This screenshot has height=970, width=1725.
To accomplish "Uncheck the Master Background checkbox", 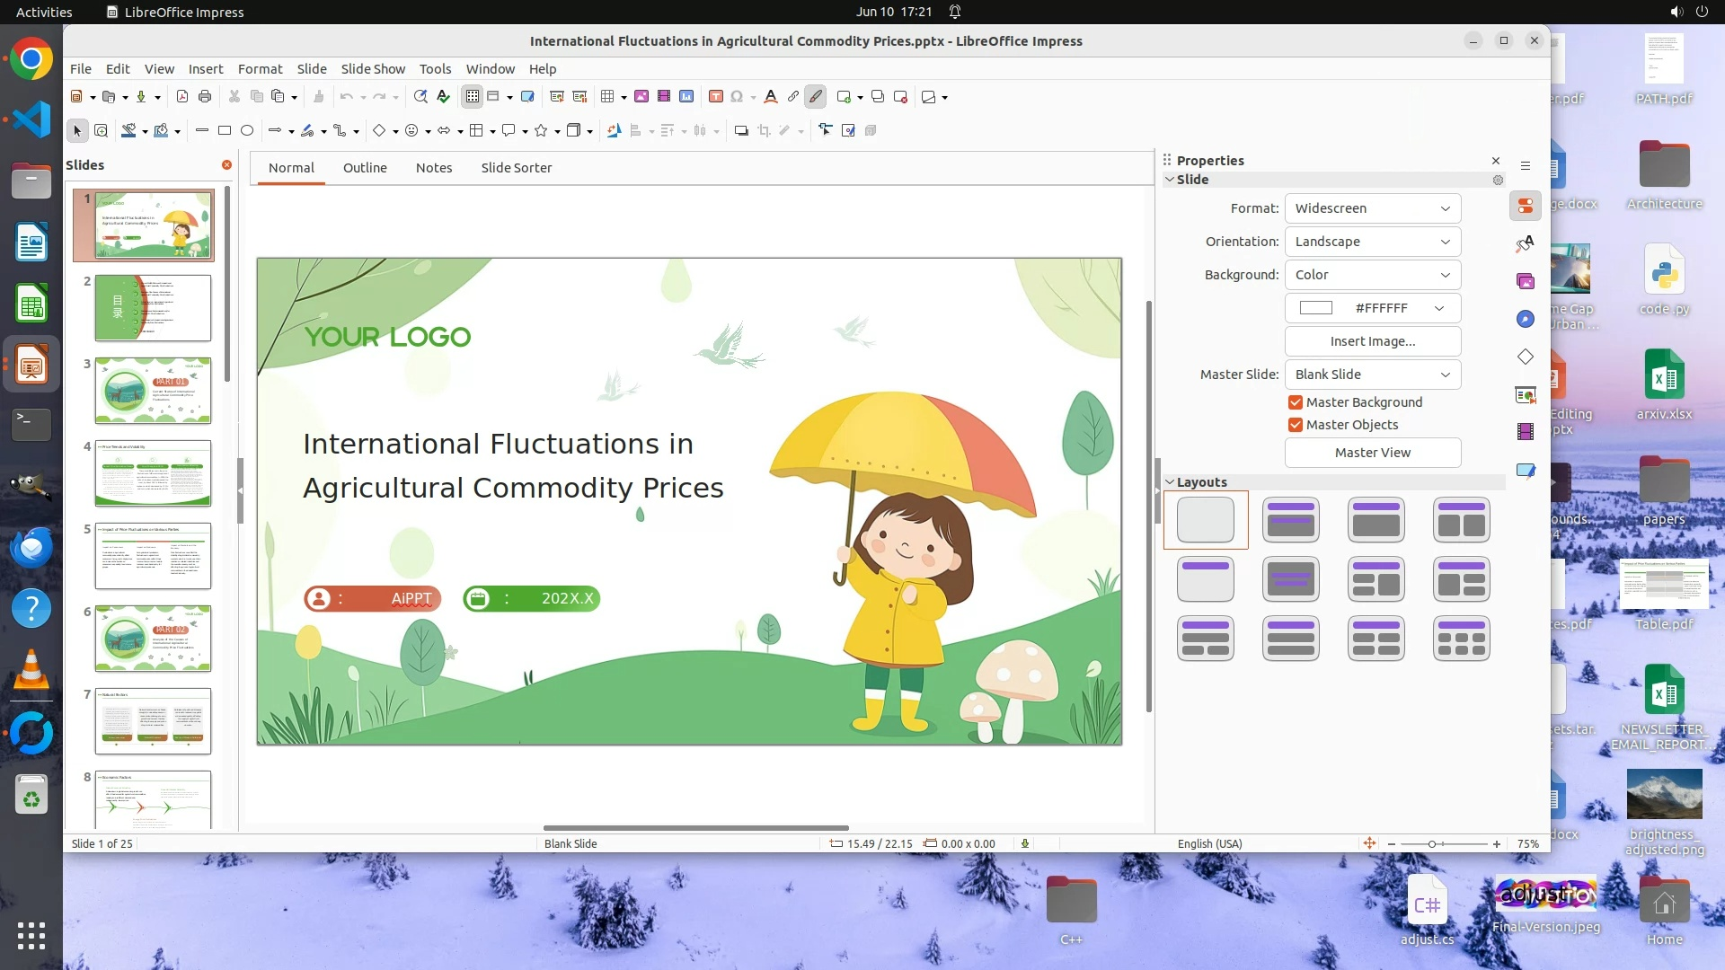I will (x=1296, y=402).
